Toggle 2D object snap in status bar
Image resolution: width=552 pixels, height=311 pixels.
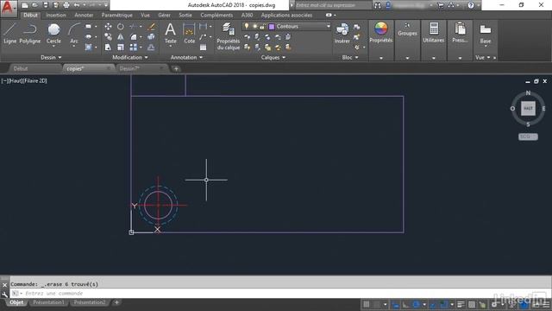pyautogui.click(x=443, y=304)
